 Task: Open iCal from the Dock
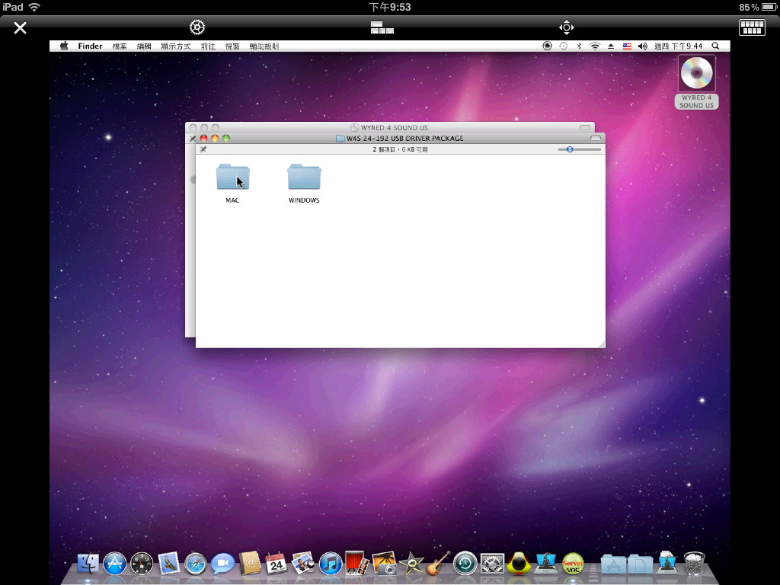click(277, 564)
